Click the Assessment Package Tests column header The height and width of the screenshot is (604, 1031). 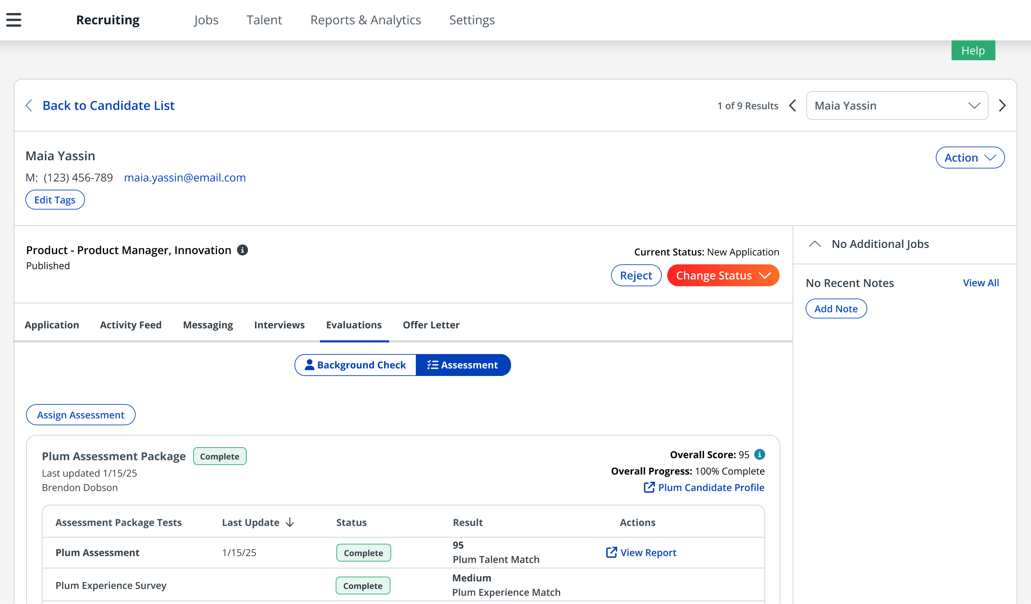119,522
